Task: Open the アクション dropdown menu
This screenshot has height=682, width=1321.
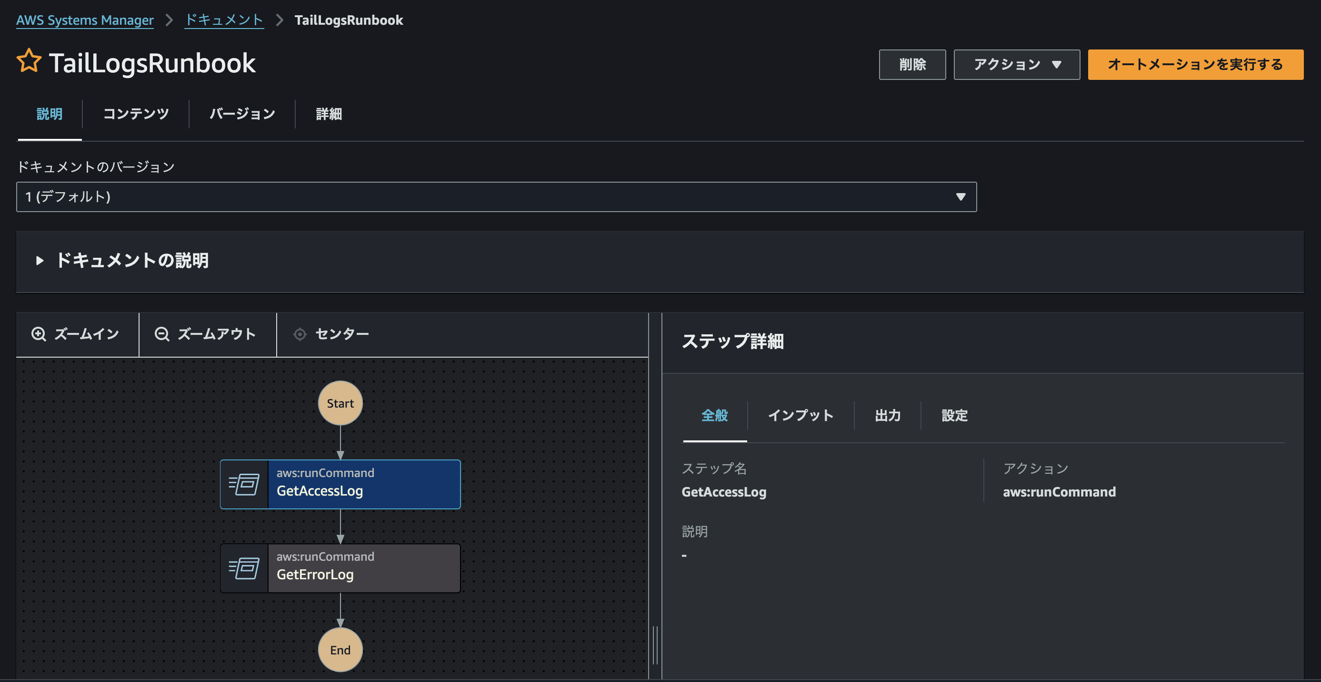Action: (x=1016, y=65)
